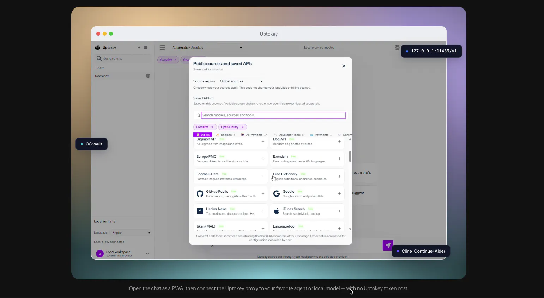Click the Local runtime label in the sidebar
The width and height of the screenshot is (544, 298).
[105, 222]
